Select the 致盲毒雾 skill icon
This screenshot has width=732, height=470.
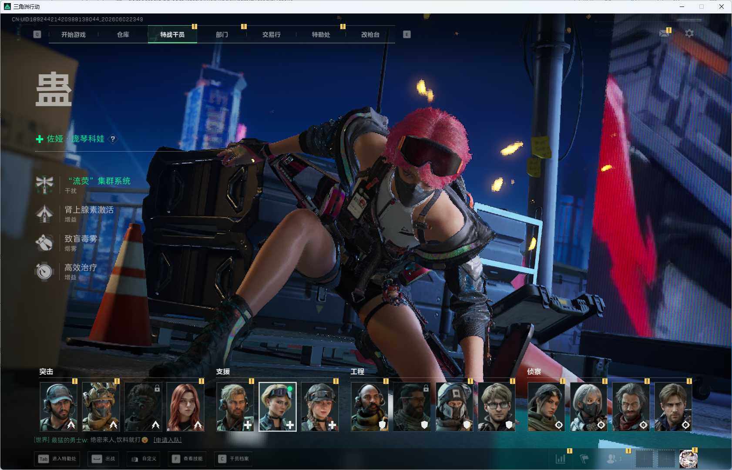pyautogui.click(x=44, y=242)
